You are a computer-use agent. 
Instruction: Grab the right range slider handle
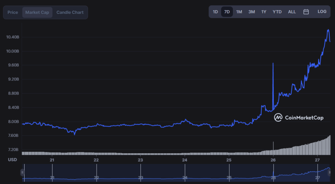pyautogui.click(x=329, y=173)
